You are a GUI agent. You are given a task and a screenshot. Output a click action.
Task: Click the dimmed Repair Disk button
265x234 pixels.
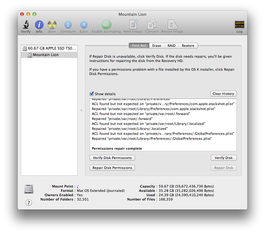point(224,168)
